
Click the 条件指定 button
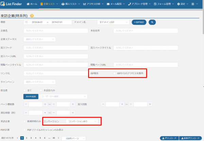[x=139, y=22]
